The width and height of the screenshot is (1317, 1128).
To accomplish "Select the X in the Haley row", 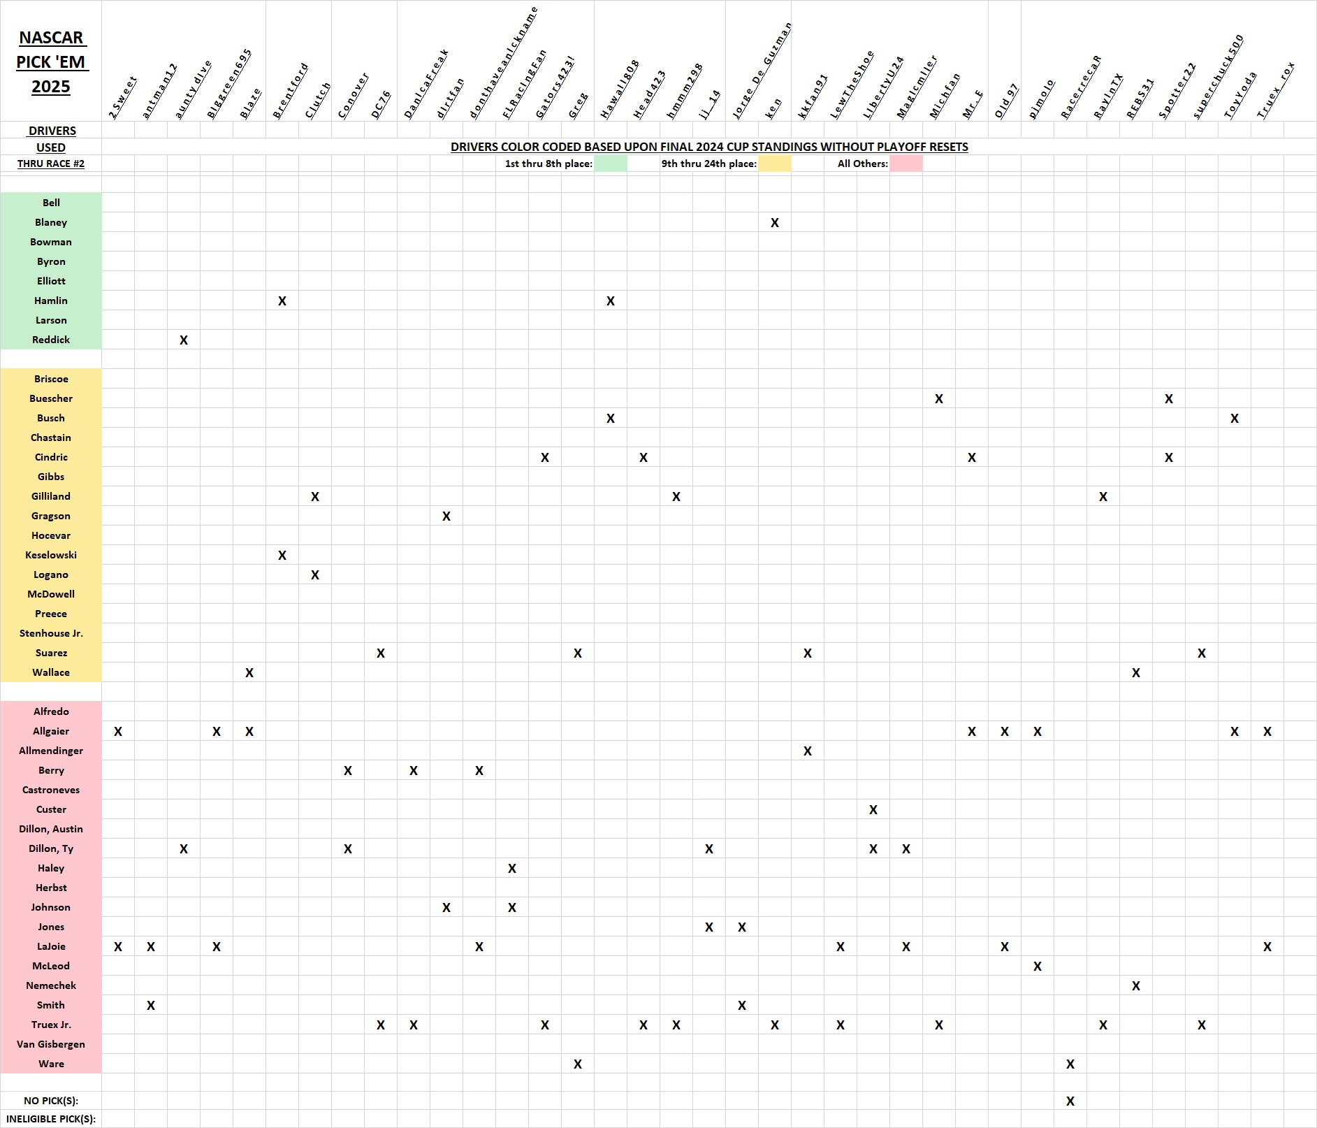I will tap(512, 869).
